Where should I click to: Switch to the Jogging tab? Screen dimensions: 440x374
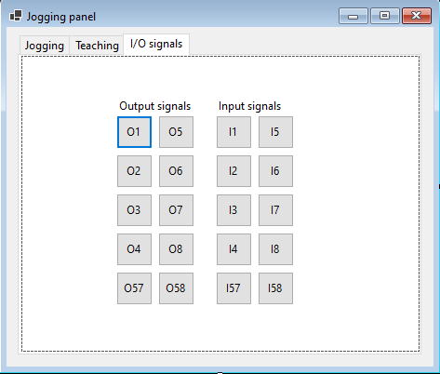pyautogui.click(x=45, y=46)
